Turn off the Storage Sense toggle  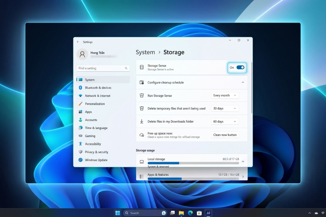pyautogui.click(x=241, y=68)
